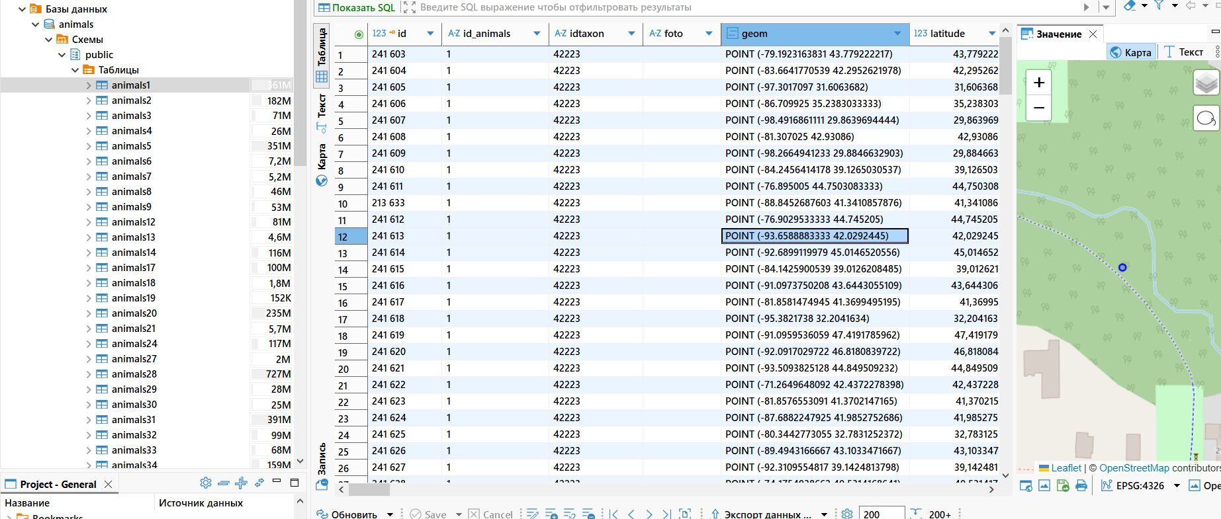Screen dimensions: 1221x519
Task: Expand the animals5 table node
Action: click(x=89, y=146)
